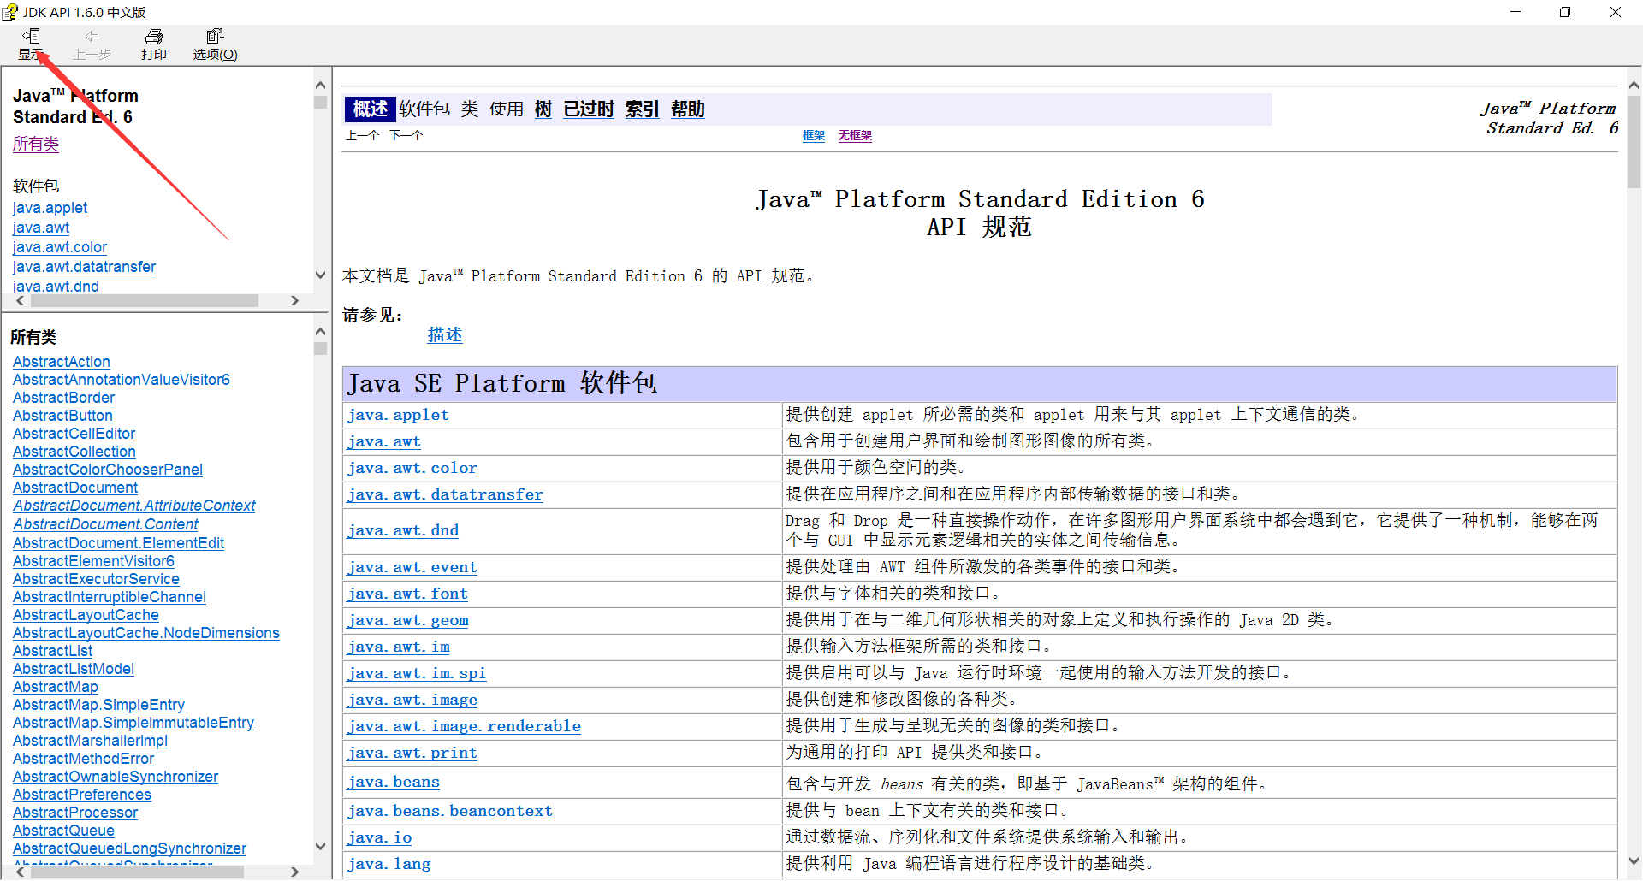
Task: Click packages pane scroll-up arrow
Action: coord(320,86)
